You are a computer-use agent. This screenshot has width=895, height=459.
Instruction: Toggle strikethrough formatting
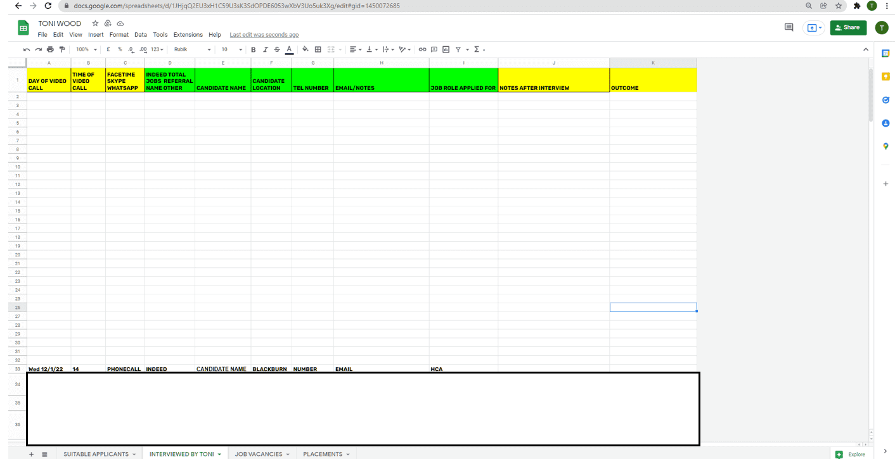click(277, 49)
